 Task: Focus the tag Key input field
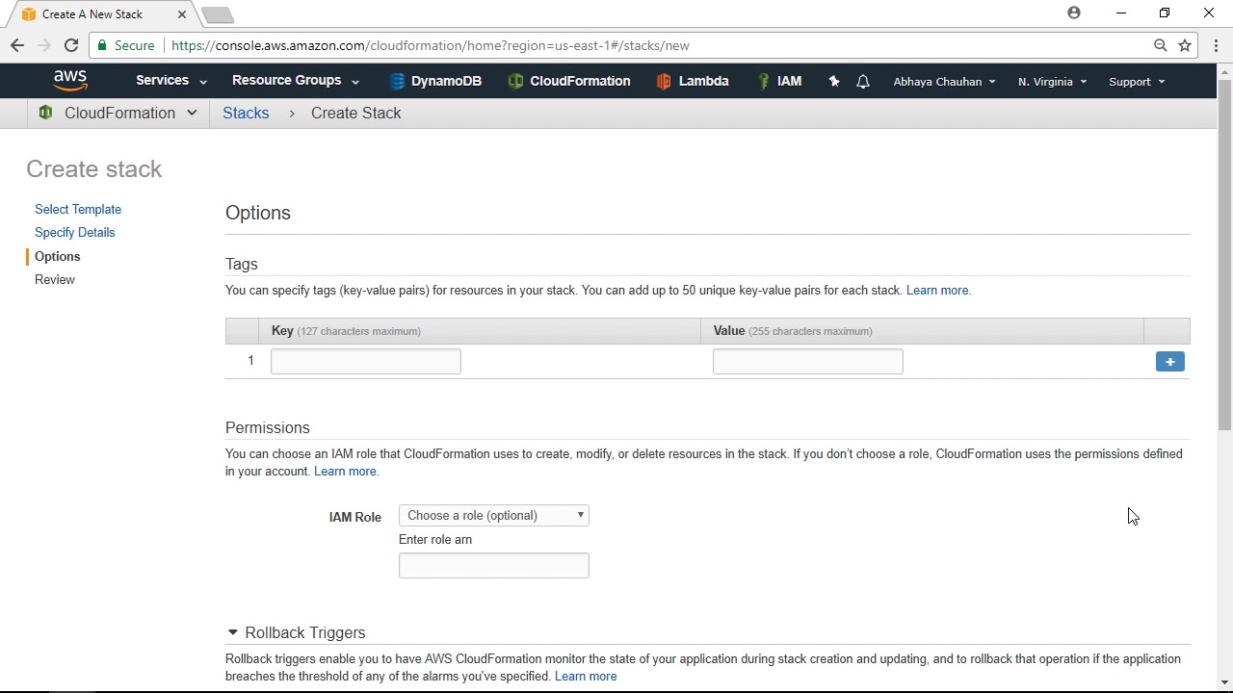coord(366,361)
